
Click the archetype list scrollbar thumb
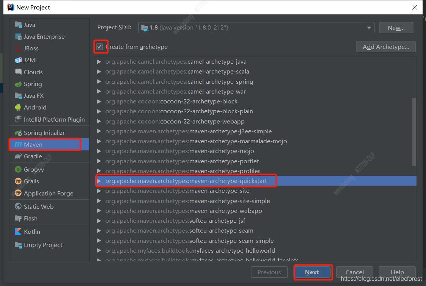tap(414, 132)
